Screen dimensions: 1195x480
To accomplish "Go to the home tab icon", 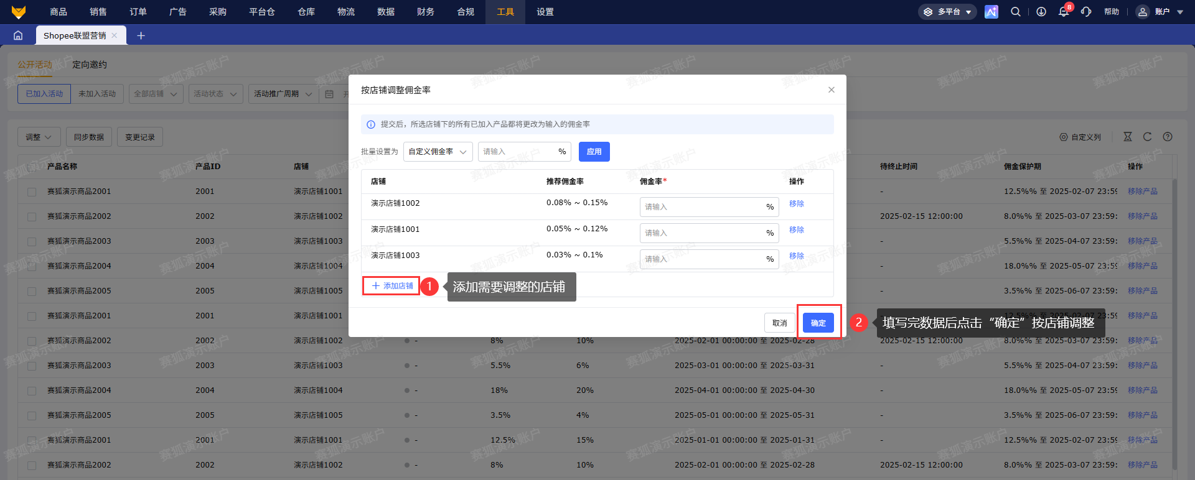I will coord(18,35).
